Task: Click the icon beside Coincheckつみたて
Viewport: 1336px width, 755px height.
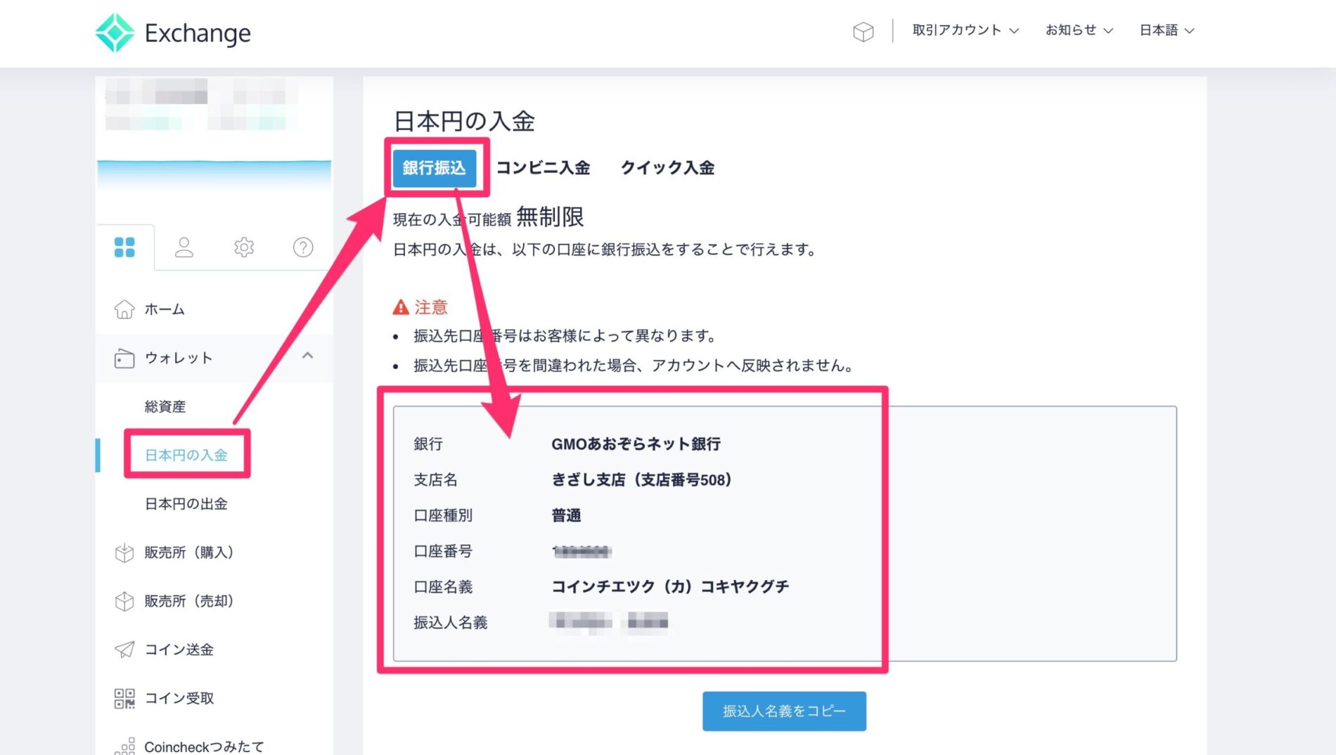Action: 124,747
